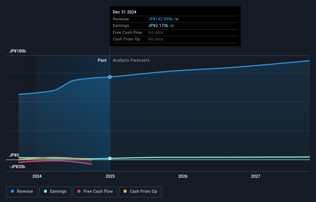
Task: Click the tooltip Cash From Op row label
Action: (x=126, y=39)
